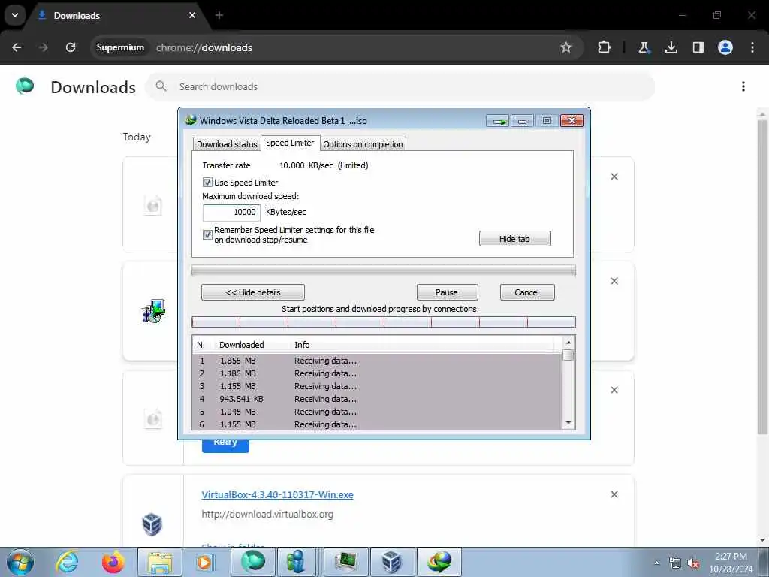Open the Chrome Labs flask icon
The width and height of the screenshot is (769, 577).
pyautogui.click(x=644, y=47)
